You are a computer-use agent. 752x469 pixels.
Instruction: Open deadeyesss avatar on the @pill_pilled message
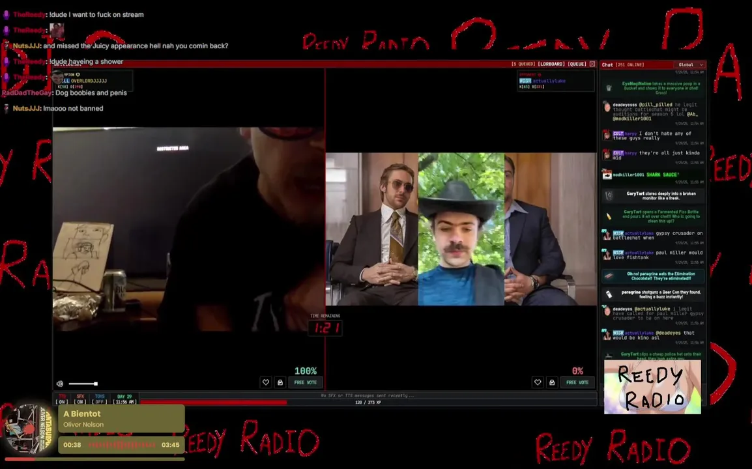(607, 107)
